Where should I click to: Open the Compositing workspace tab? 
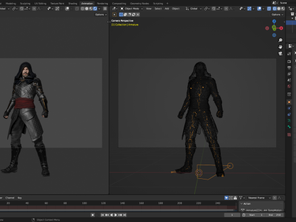pyautogui.click(x=119, y=4)
